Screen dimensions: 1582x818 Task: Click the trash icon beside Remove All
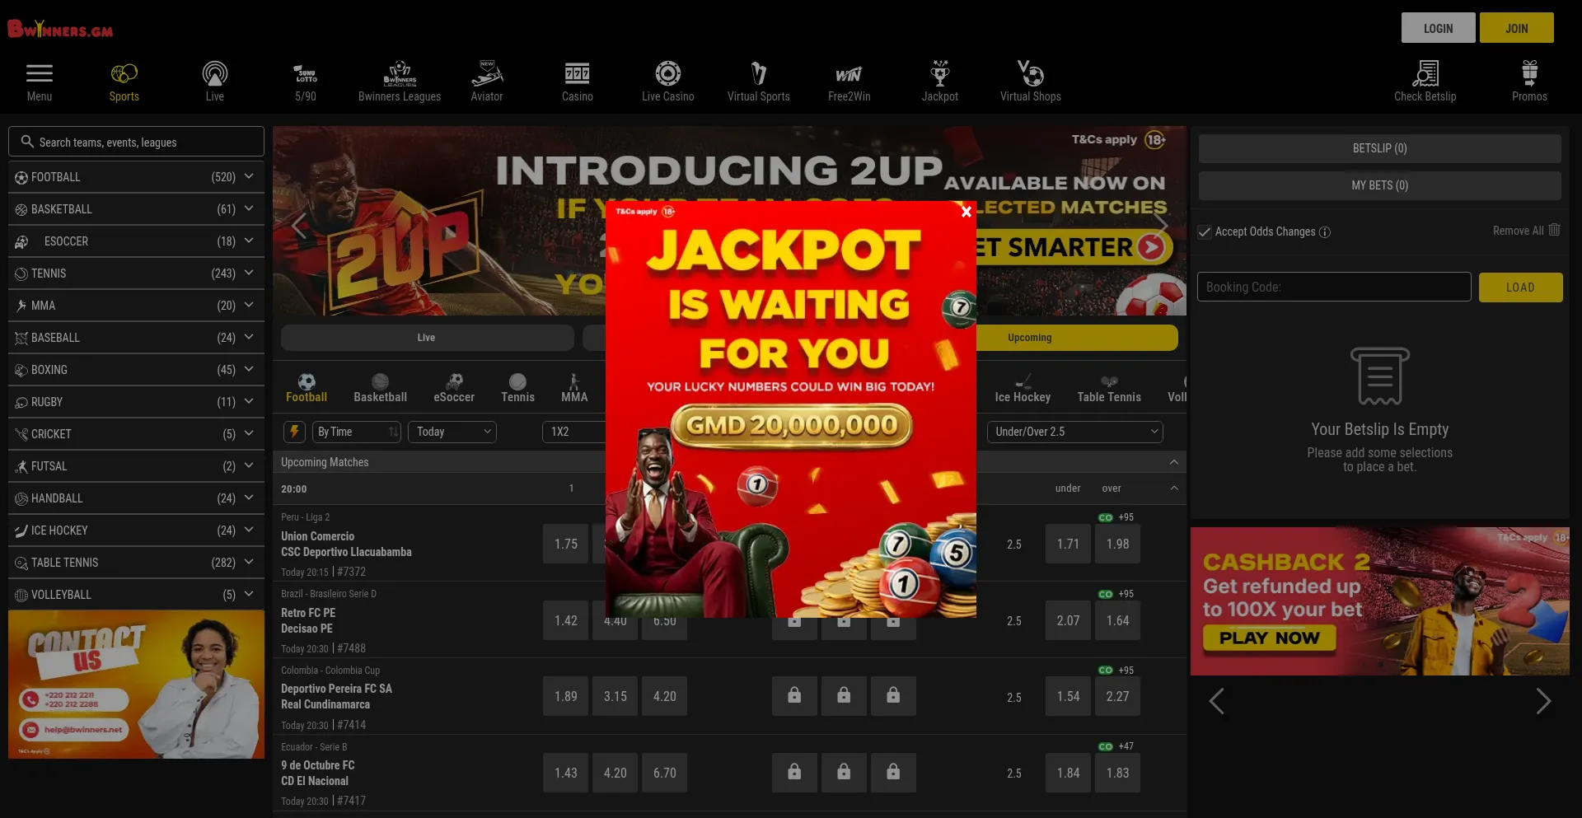(1554, 230)
